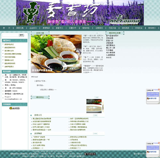Click the chef mascot logo in banner
This screenshot has width=160, height=158.
(x=31, y=12)
